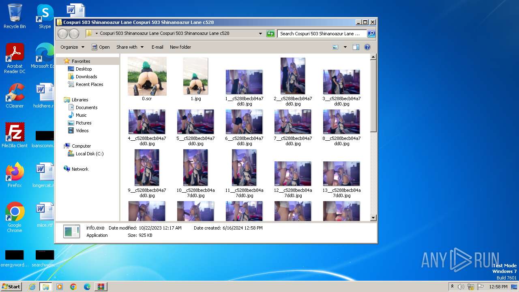Open Chrome from the taskbar
519x292 pixels.
point(73,287)
